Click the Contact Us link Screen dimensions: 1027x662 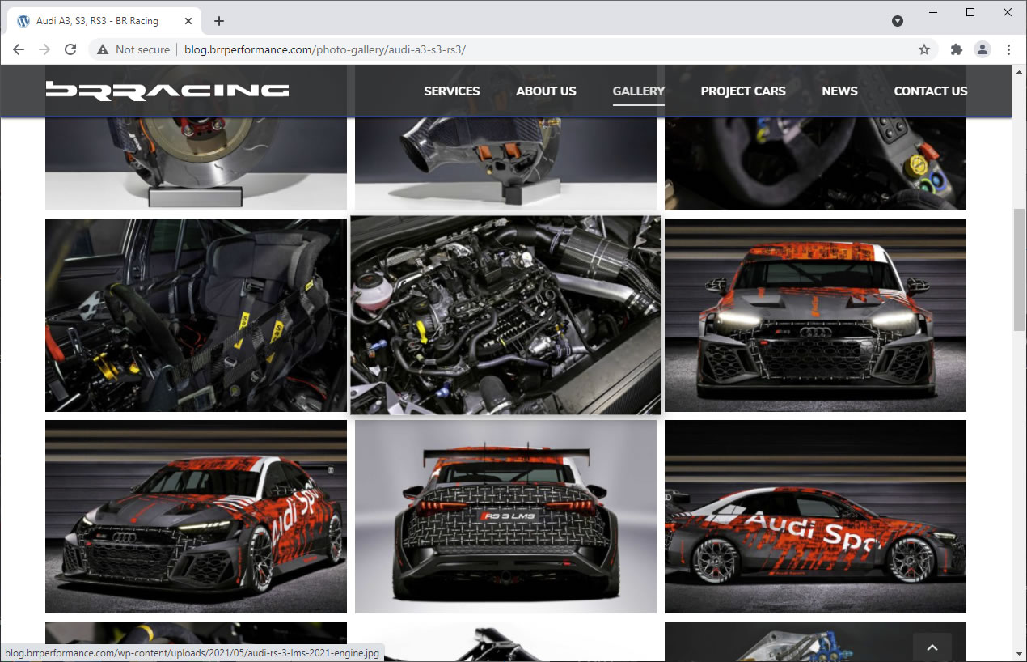pos(930,91)
